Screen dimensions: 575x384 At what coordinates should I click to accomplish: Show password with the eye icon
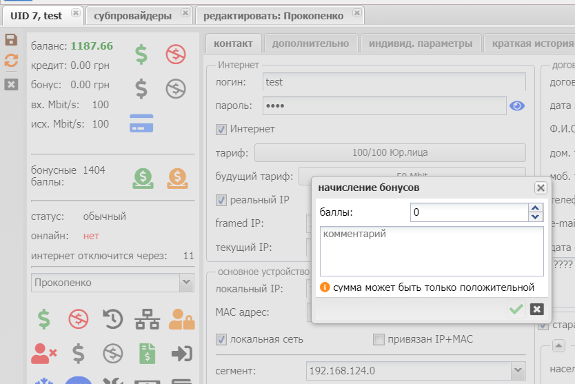click(517, 105)
